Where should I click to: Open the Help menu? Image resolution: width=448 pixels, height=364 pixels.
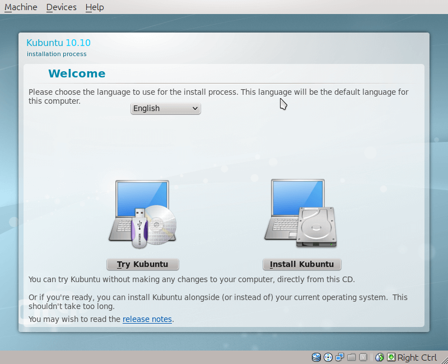pos(95,7)
